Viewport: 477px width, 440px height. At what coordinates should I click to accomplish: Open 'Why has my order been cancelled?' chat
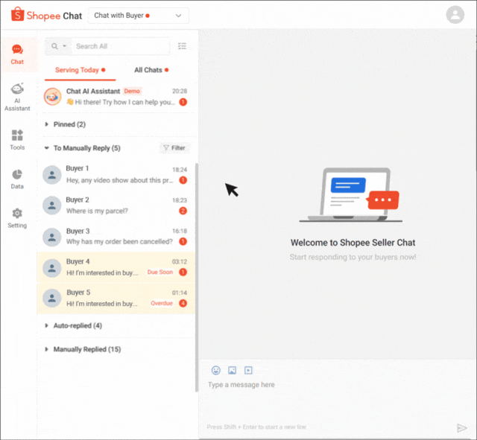116,237
